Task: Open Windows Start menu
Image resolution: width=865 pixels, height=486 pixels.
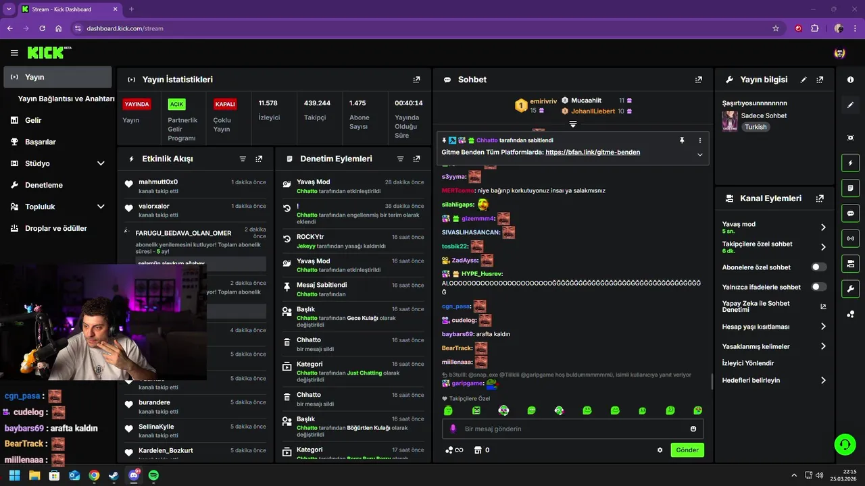Action: coord(15,475)
